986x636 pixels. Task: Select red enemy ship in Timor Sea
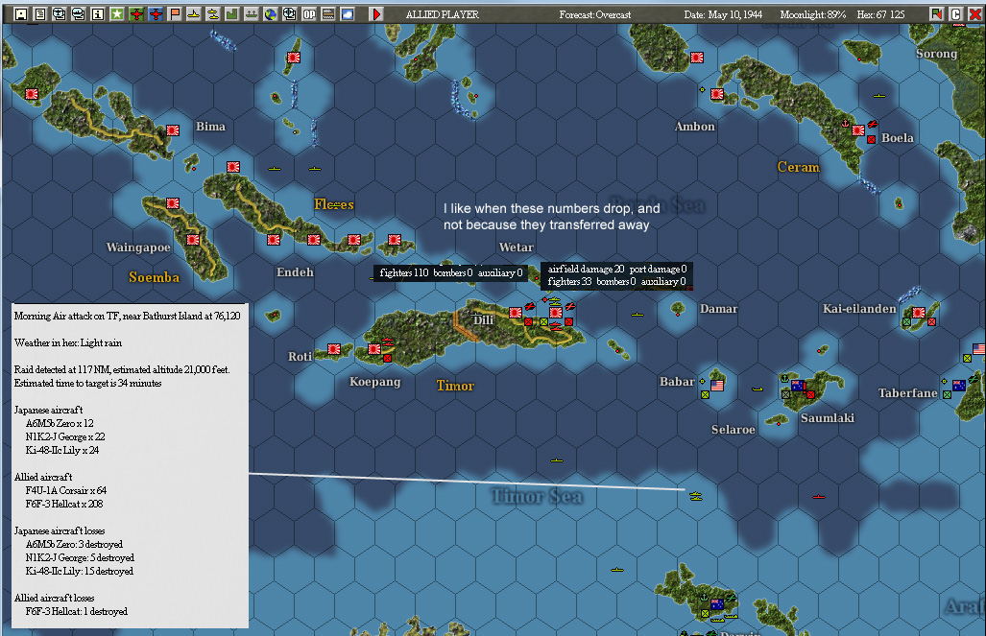818,497
